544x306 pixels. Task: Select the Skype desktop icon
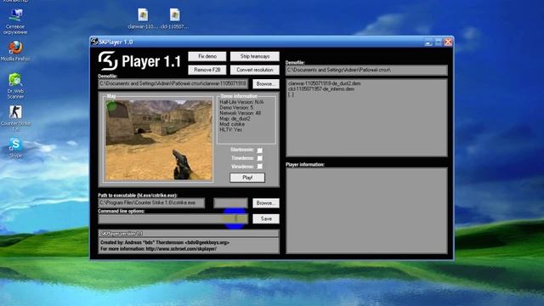point(15,148)
